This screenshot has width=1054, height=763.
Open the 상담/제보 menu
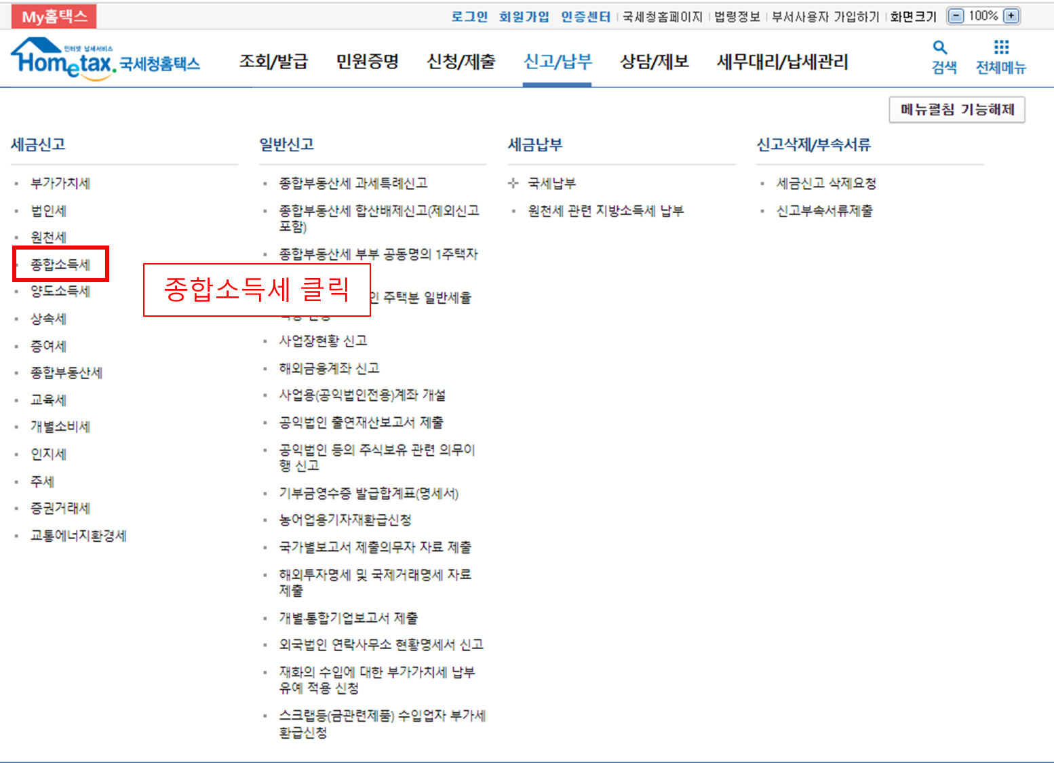pyautogui.click(x=654, y=61)
